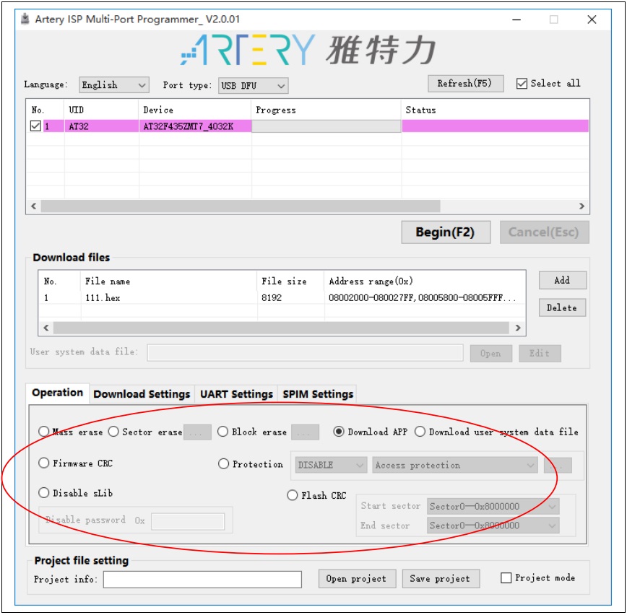Click the Status column header
The height and width of the screenshot is (615, 627).
pyautogui.click(x=495, y=110)
